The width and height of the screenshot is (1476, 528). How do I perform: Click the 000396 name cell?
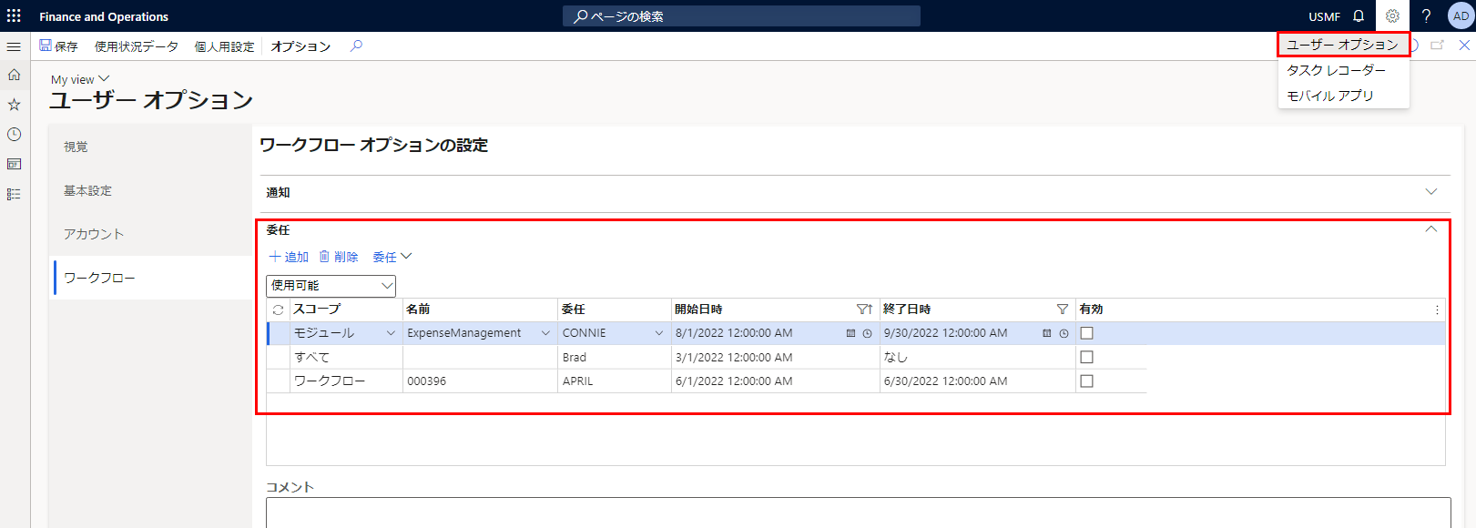coord(480,381)
